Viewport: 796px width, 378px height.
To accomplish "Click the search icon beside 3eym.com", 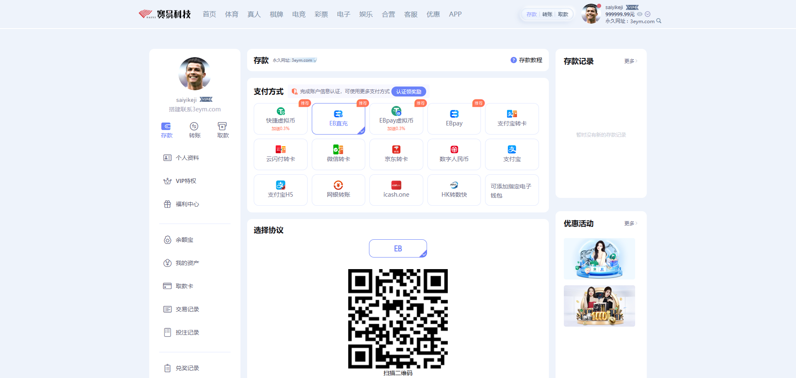I will (659, 21).
